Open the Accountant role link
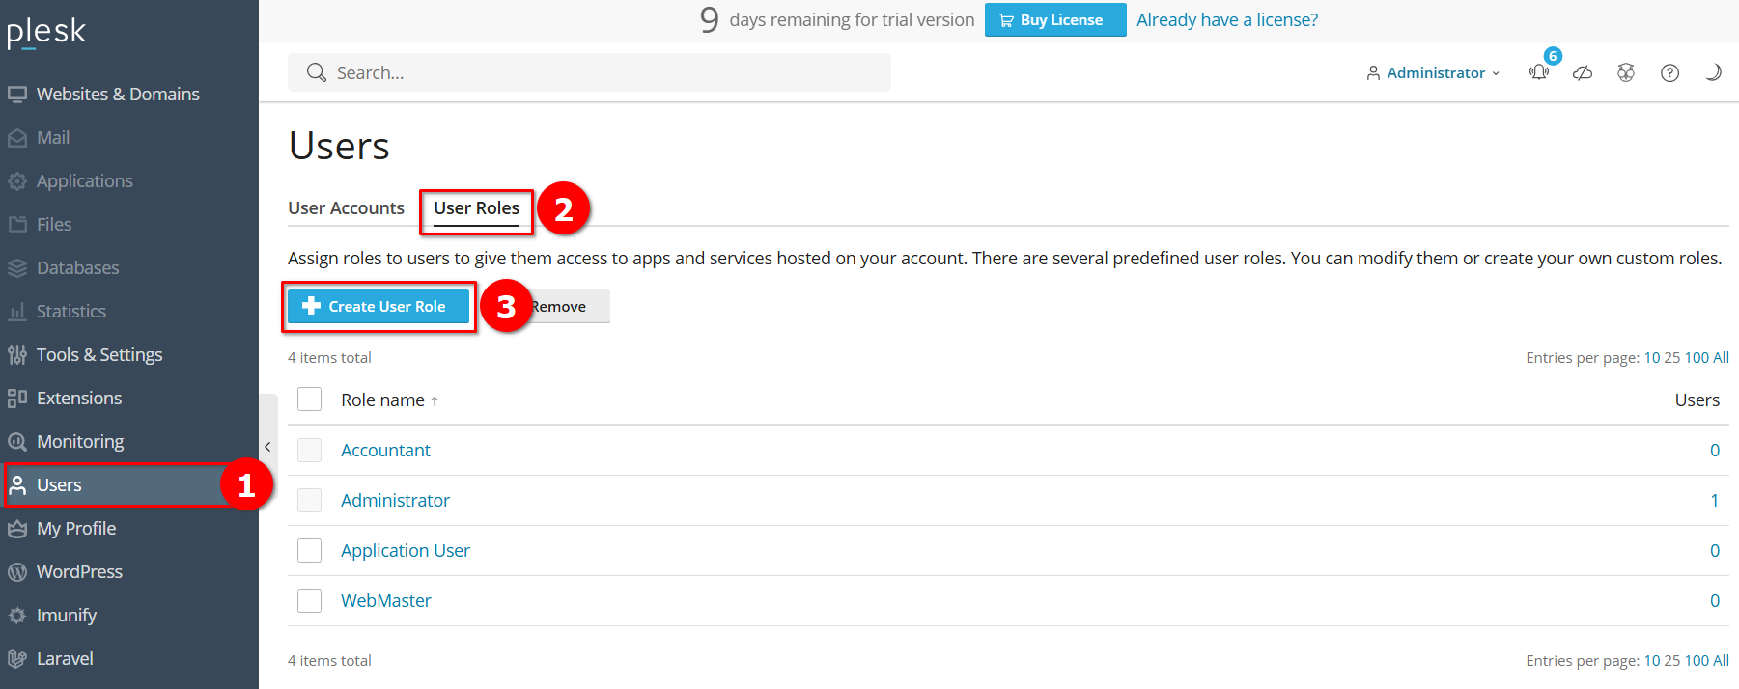Screen dimensions: 1739x689 [x=385, y=451]
